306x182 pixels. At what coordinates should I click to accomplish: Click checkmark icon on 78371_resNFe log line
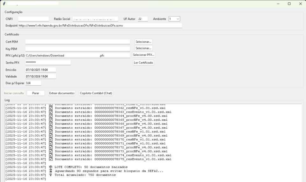point(51,143)
